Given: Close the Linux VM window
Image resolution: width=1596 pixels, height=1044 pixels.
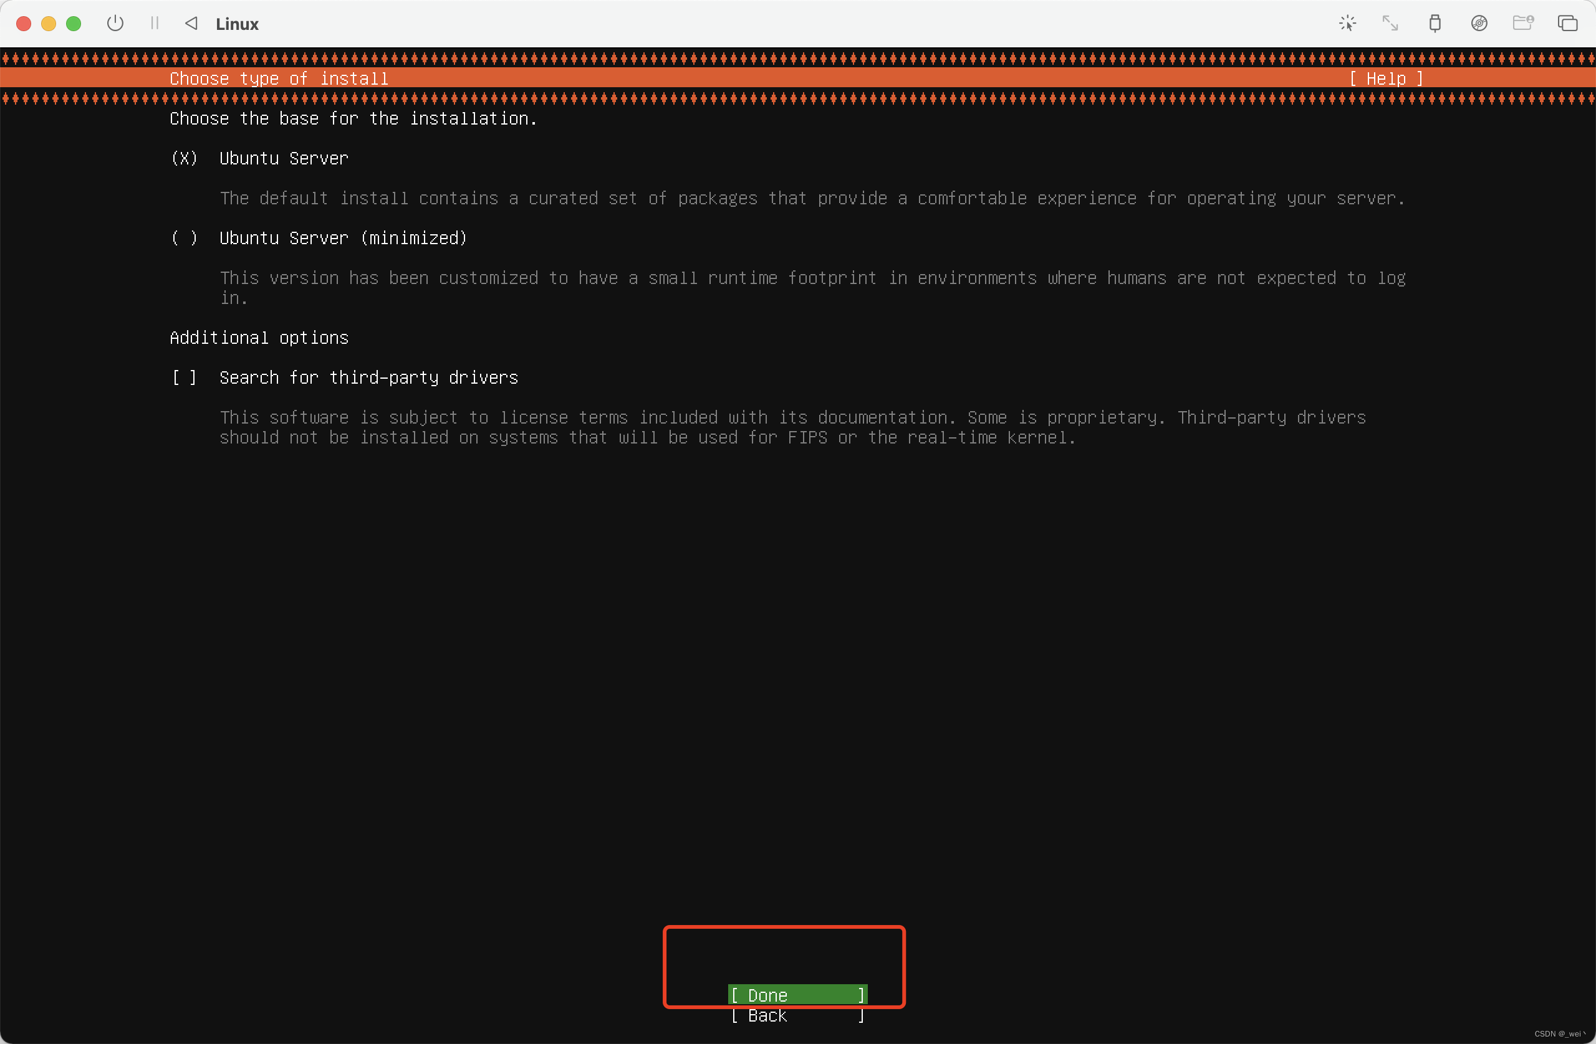Looking at the screenshot, I should pyautogui.click(x=24, y=24).
